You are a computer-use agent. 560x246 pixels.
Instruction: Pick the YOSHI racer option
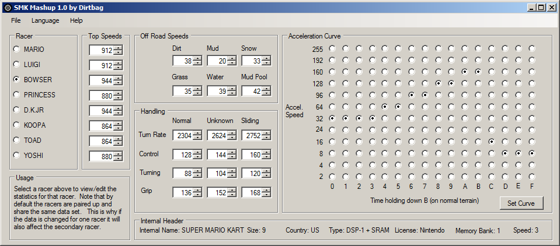[16, 155]
